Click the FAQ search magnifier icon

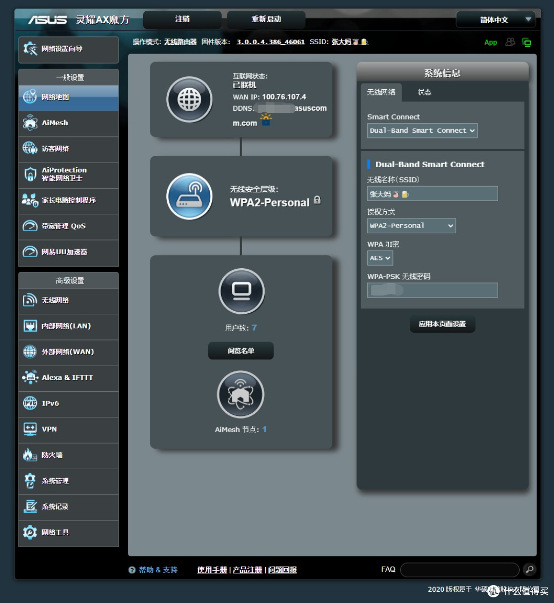529,569
